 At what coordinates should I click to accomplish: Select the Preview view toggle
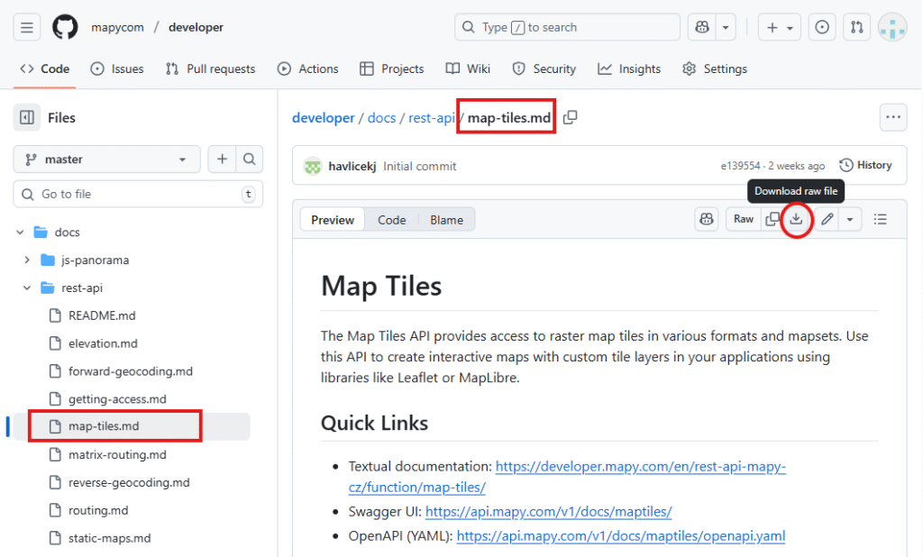333,220
